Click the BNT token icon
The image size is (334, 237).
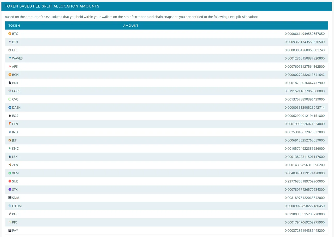[10, 83]
